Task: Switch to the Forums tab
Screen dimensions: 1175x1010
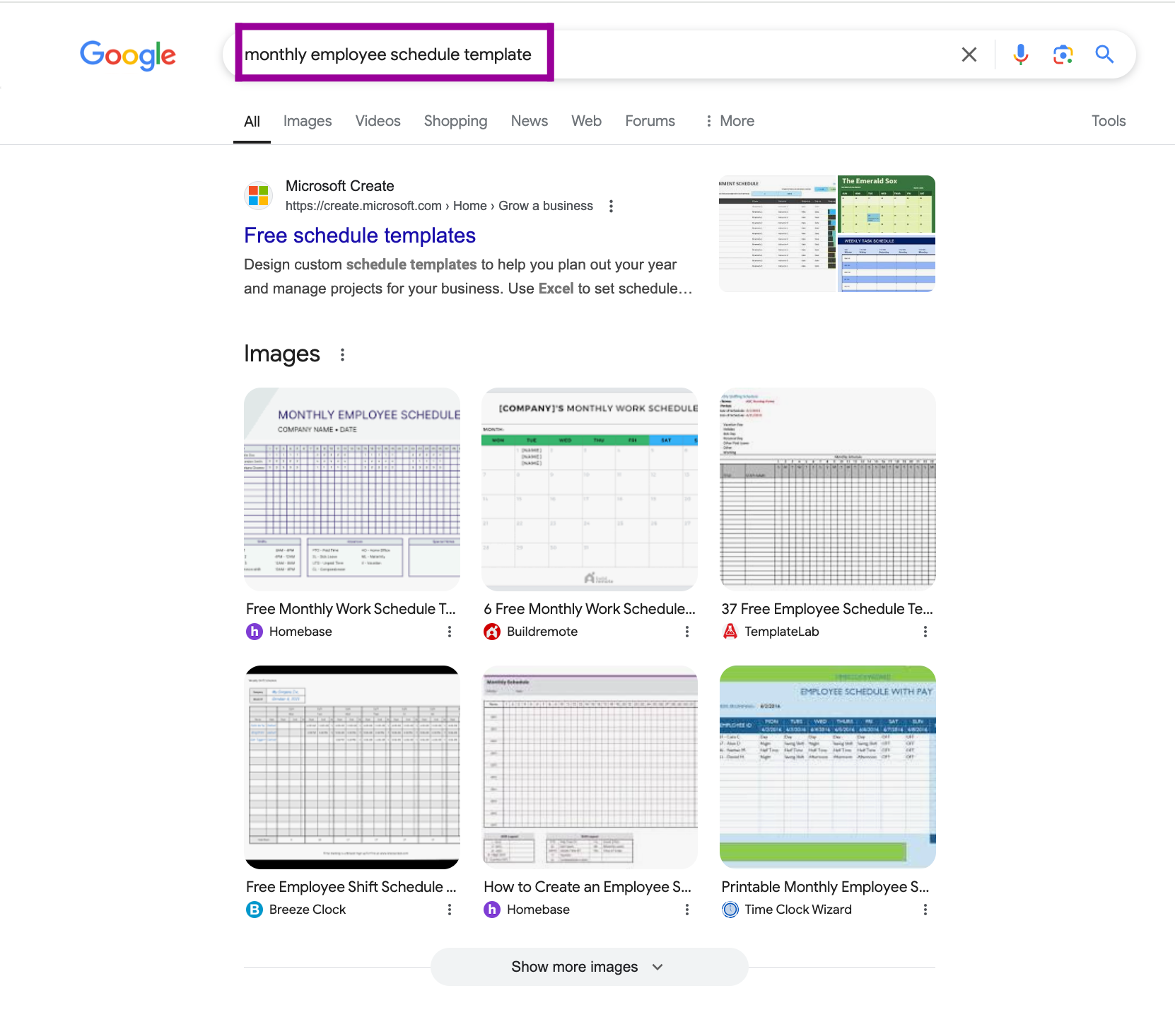Action: click(x=650, y=121)
